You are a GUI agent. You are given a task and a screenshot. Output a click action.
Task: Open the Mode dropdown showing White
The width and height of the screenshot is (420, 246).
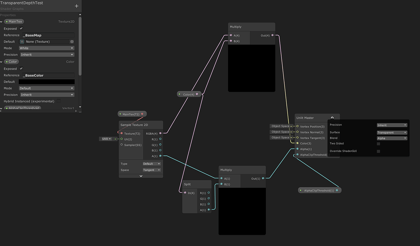(x=46, y=48)
